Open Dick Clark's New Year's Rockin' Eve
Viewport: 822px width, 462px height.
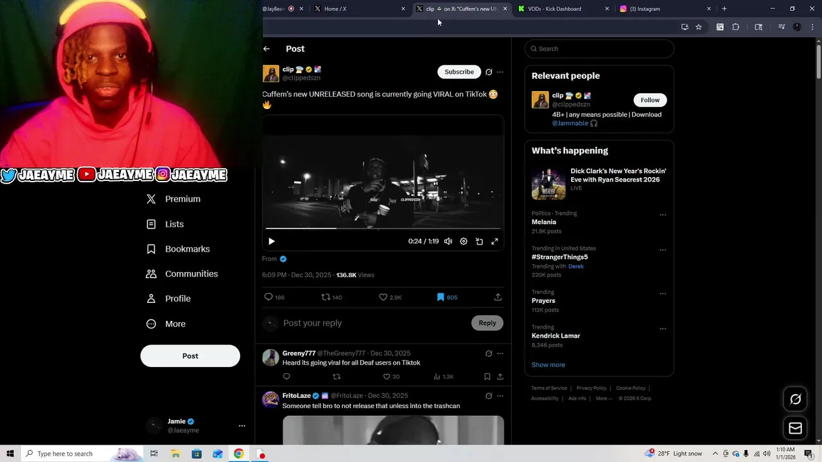pyautogui.click(x=599, y=183)
